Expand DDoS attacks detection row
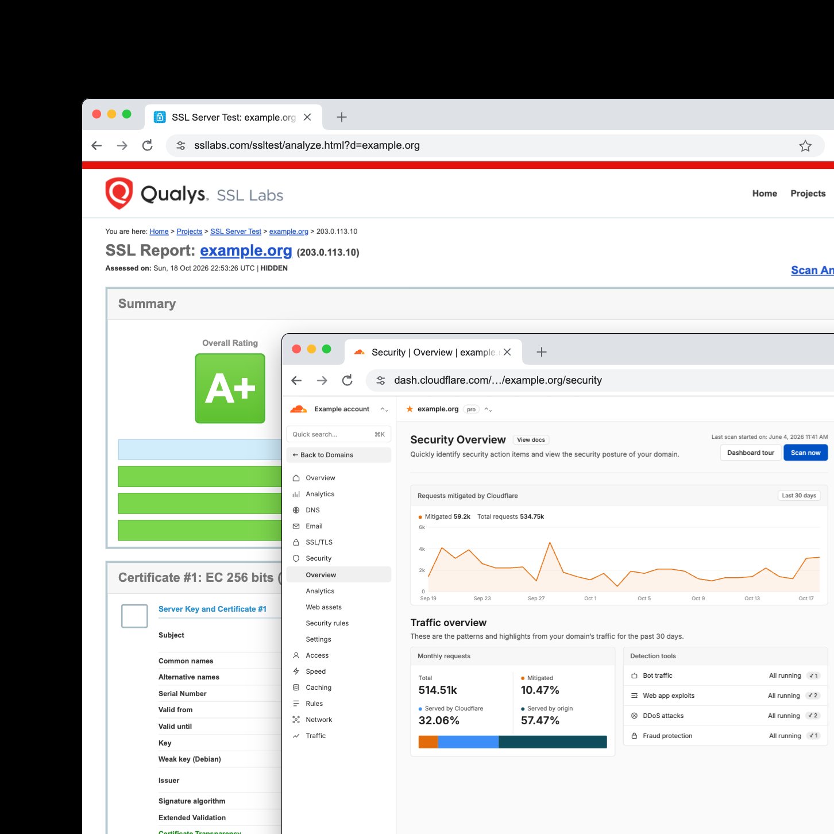 725,716
